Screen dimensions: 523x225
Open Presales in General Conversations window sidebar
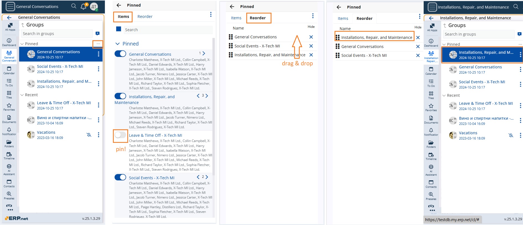coord(9,195)
